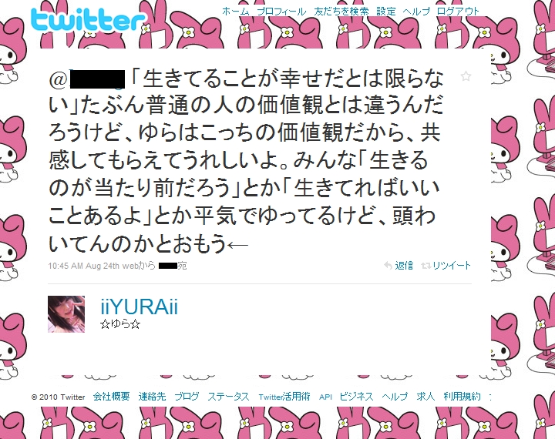This screenshot has width=555, height=439.
Task: Open the ステータス footer link
Action: 228,397
